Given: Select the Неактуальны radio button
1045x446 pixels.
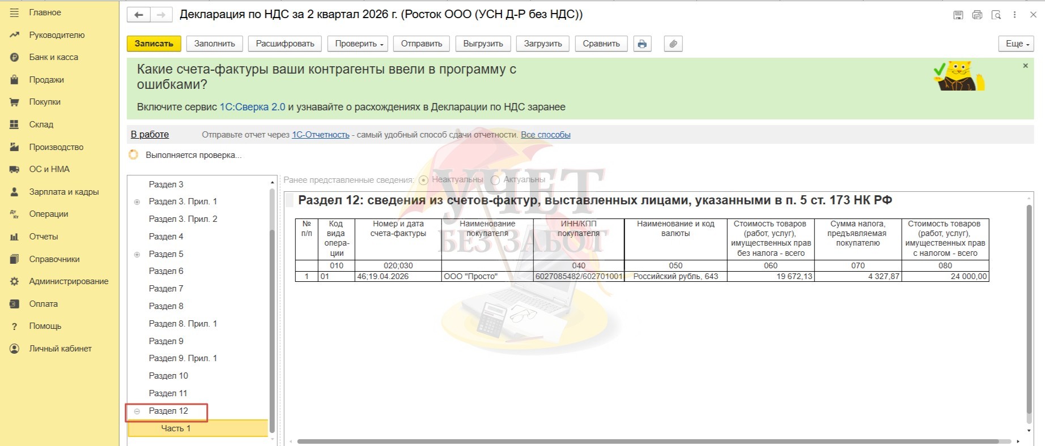Looking at the screenshot, I should [423, 180].
